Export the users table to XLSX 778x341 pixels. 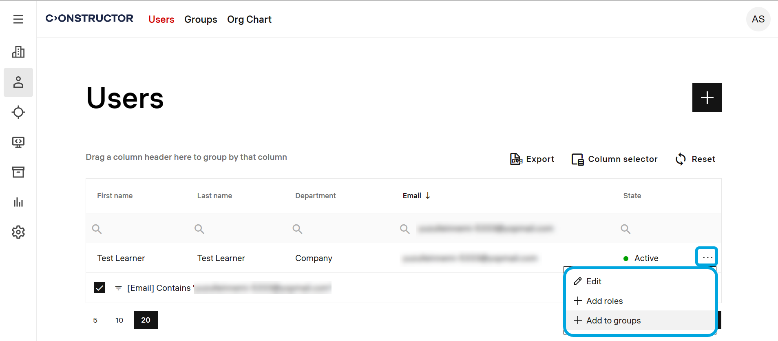(x=532, y=159)
